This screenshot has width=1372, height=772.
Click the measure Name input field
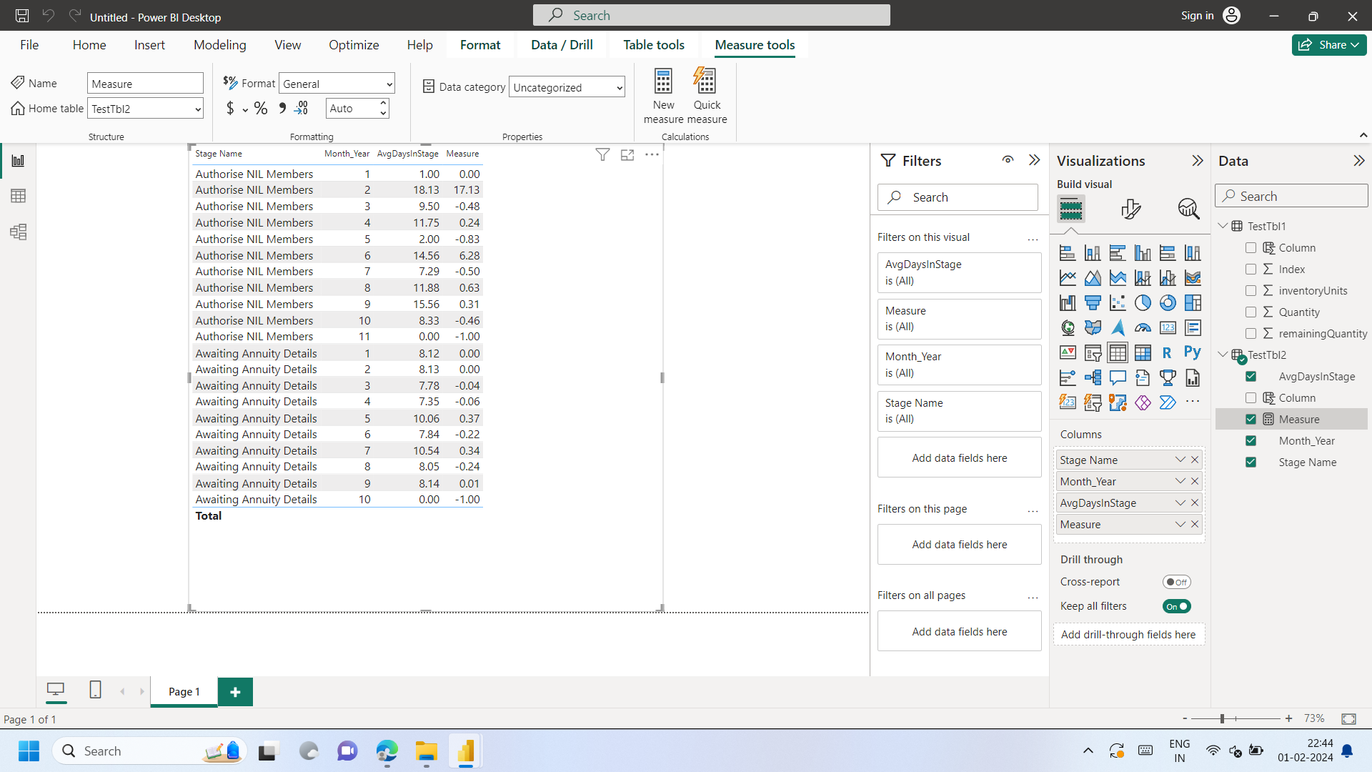pyautogui.click(x=145, y=84)
